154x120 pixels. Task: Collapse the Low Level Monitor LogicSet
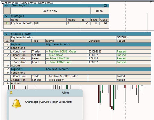tap(8, 69)
